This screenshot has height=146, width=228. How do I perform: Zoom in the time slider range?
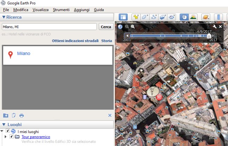133,27
